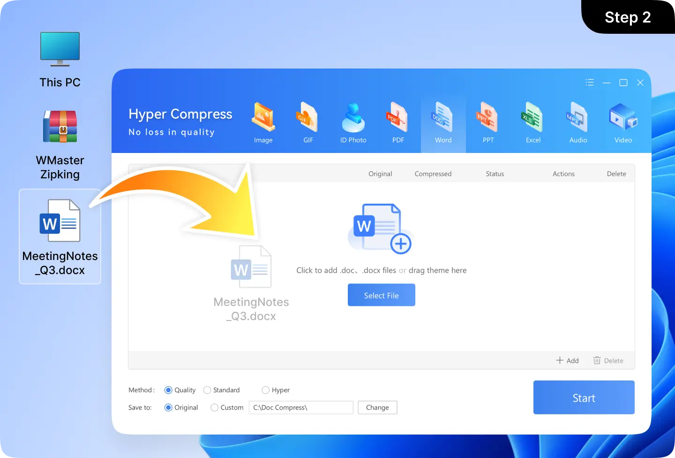Click the Change folder button
Image resolution: width=675 pixels, height=458 pixels.
pos(377,407)
